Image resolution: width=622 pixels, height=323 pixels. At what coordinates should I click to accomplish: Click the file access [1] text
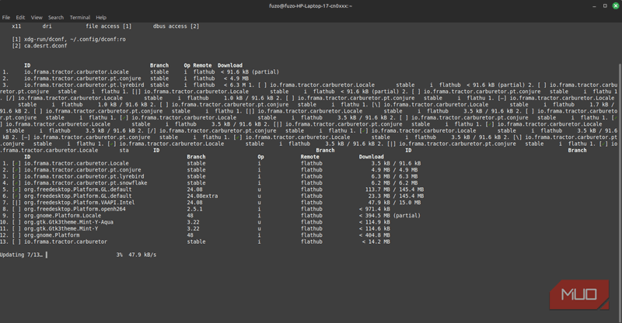tap(109, 26)
